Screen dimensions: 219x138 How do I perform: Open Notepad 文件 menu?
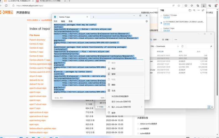click(x=56, y=21)
